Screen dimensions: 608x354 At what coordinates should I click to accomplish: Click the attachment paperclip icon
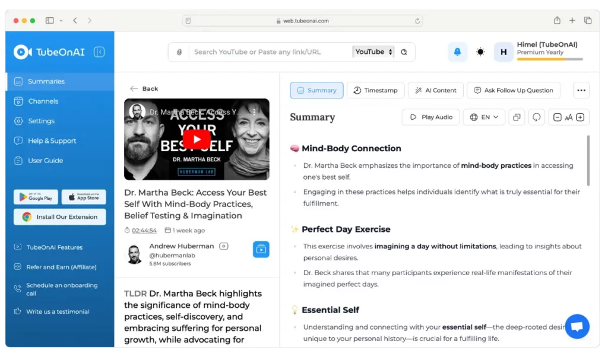(179, 52)
